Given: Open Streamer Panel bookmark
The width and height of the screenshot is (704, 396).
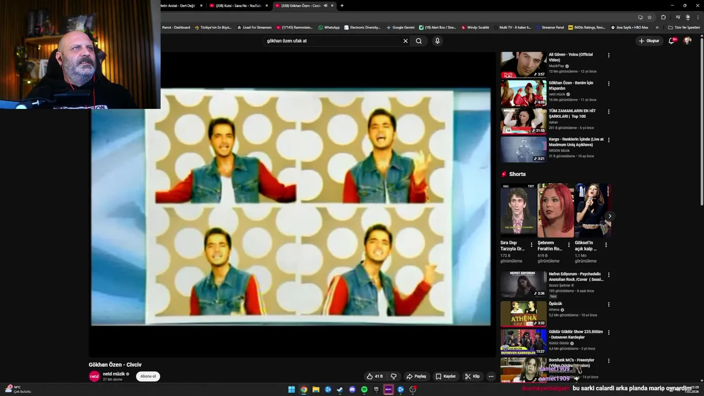Looking at the screenshot, I should tap(550, 27).
